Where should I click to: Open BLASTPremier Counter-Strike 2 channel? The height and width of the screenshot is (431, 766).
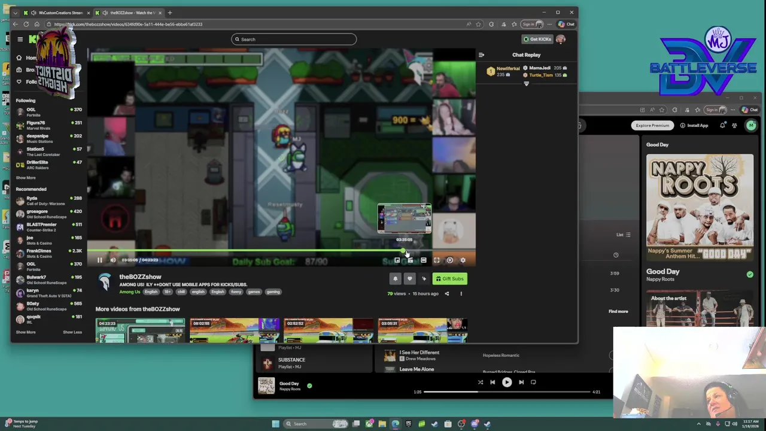click(x=49, y=227)
